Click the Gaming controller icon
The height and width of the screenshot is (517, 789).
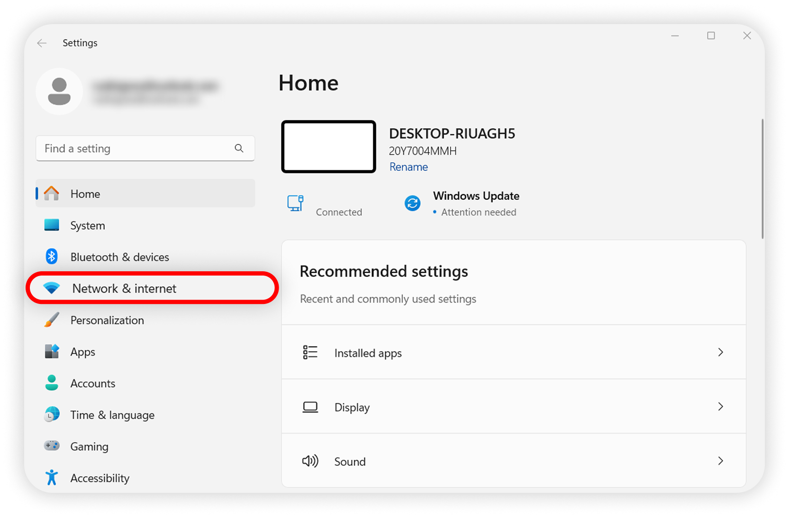point(51,446)
